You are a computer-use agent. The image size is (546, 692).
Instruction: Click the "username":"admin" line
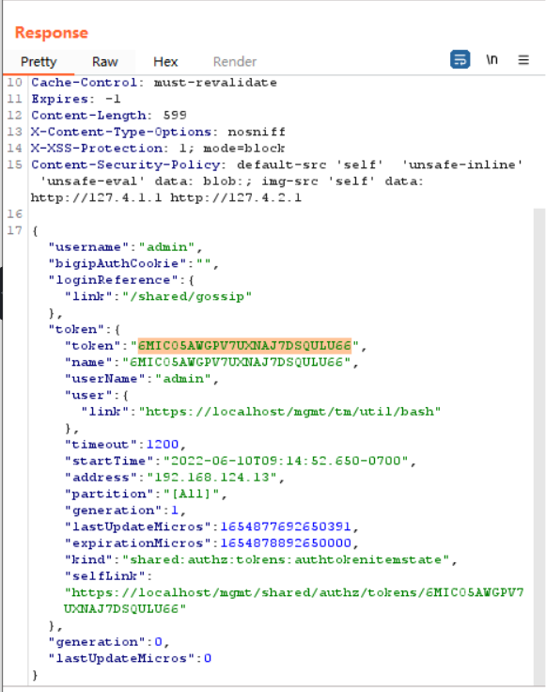point(125,246)
